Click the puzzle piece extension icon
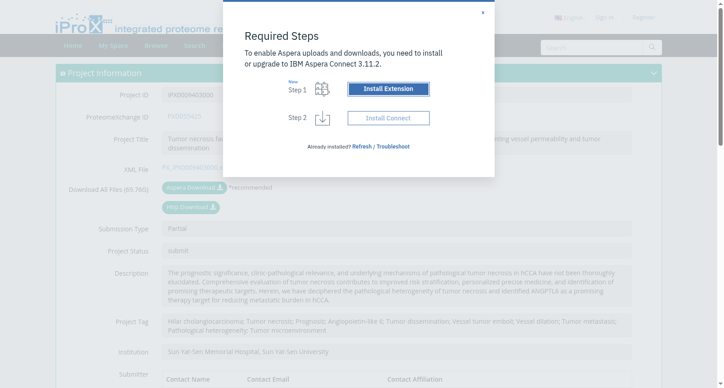Image resolution: width=724 pixels, height=388 pixels. coord(322,89)
